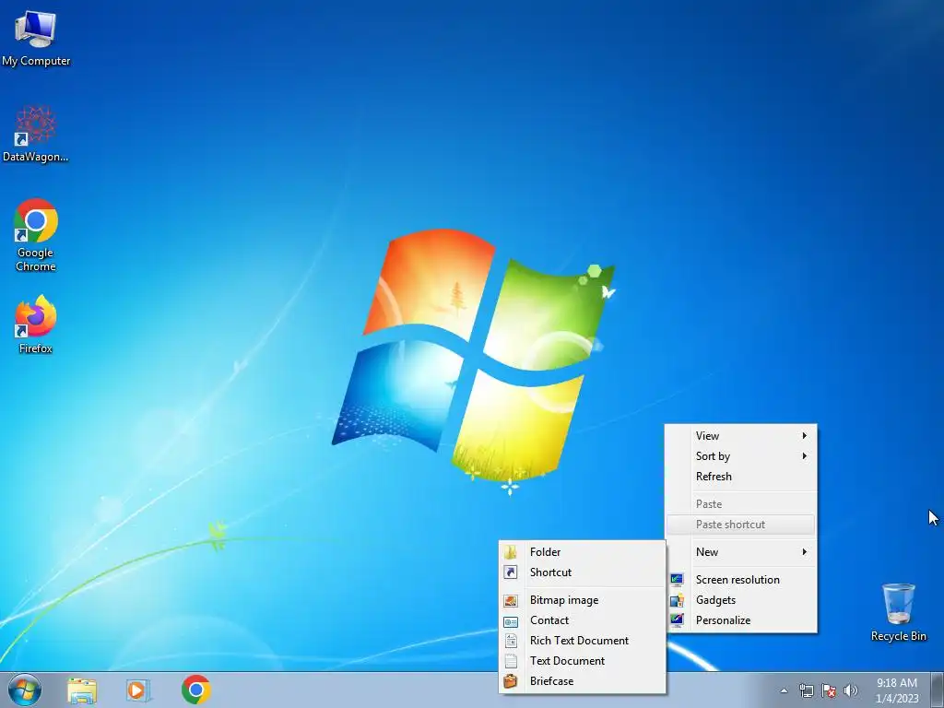Click the Gadgets icon in context menu

[x=677, y=600]
